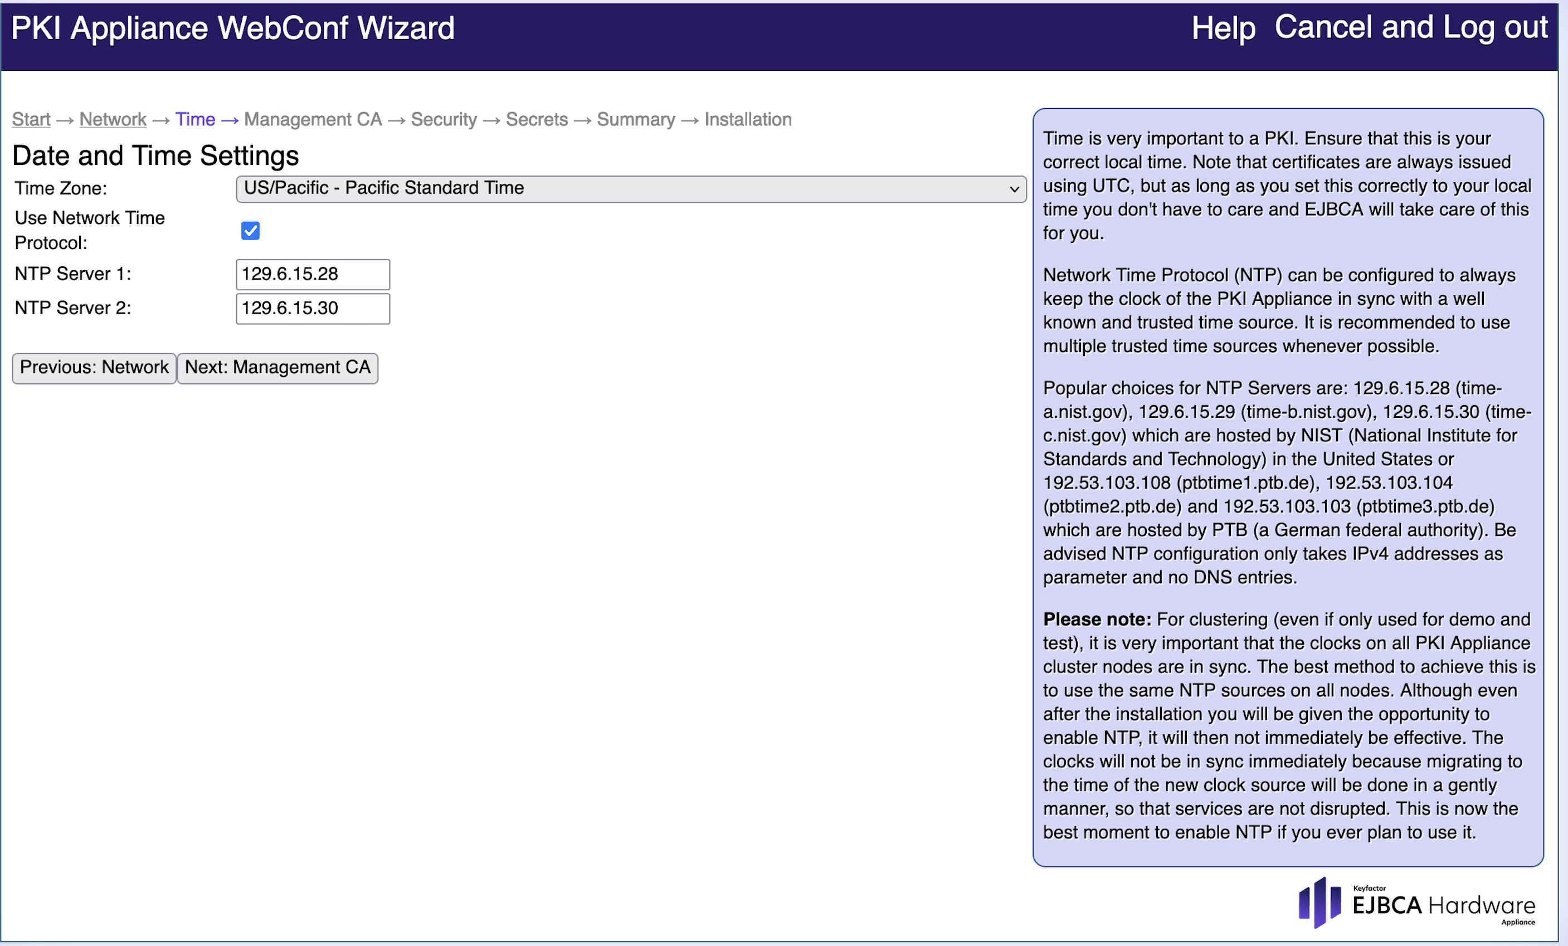
Task: Click PKI Appliance WebConf Wizard title
Action: click(x=233, y=28)
